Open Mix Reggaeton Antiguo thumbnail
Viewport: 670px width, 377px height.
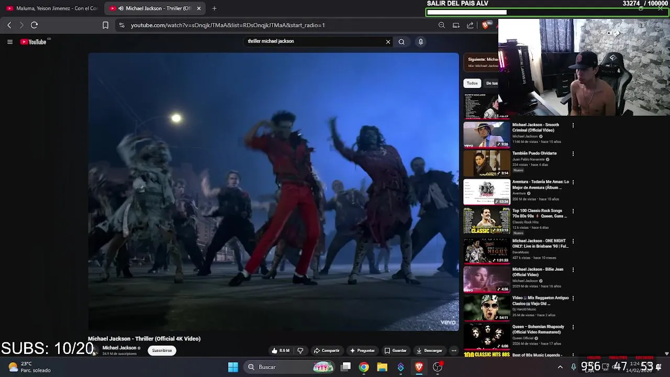tap(487, 307)
